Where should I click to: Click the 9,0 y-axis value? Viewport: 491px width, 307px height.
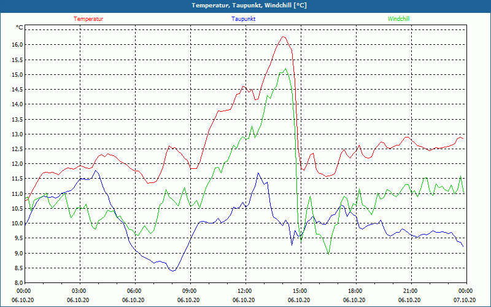(x=18, y=253)
